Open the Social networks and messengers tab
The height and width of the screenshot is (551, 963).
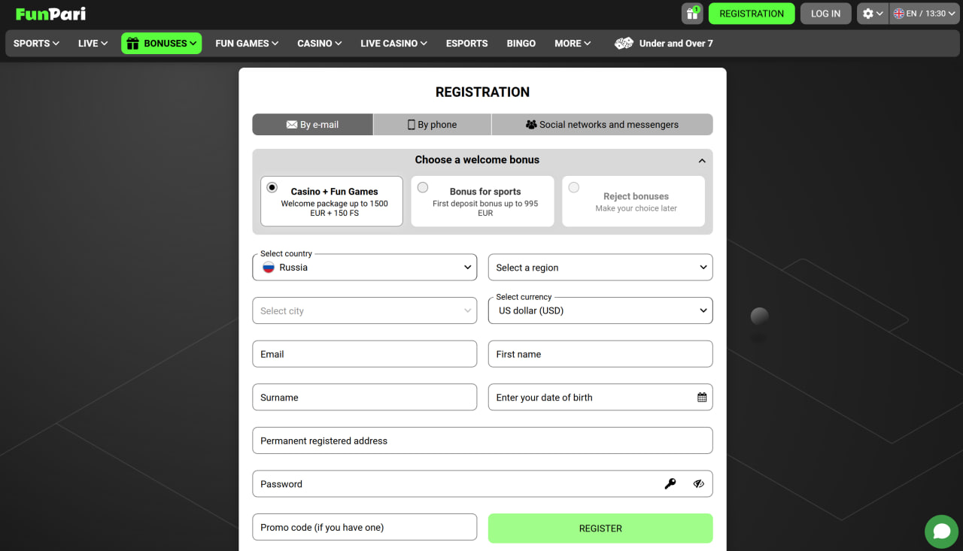(602, 125)
